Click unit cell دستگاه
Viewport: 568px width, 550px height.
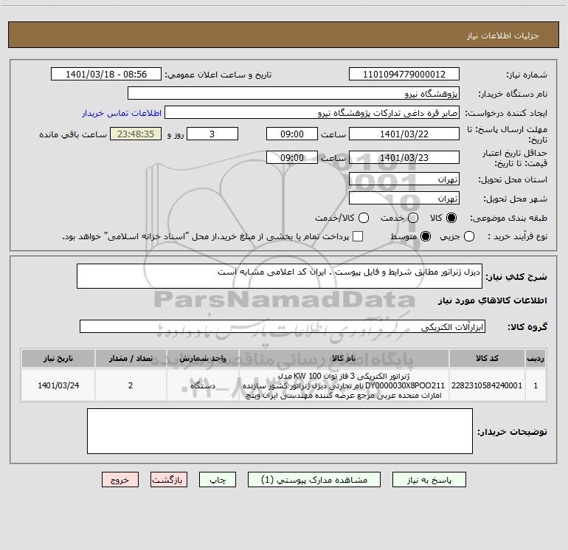tap(203, 385)
